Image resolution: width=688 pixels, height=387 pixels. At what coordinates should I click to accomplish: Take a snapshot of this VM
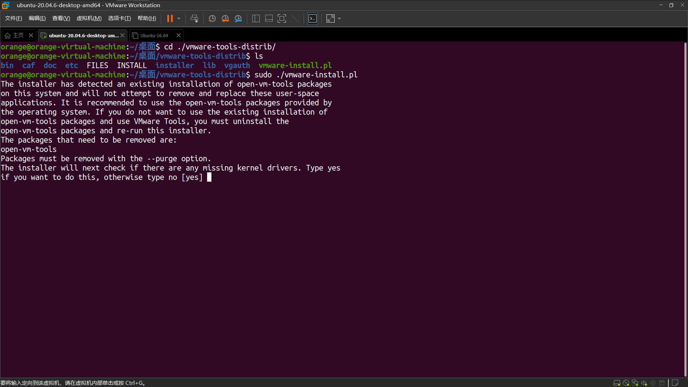(x=212, y=19)
